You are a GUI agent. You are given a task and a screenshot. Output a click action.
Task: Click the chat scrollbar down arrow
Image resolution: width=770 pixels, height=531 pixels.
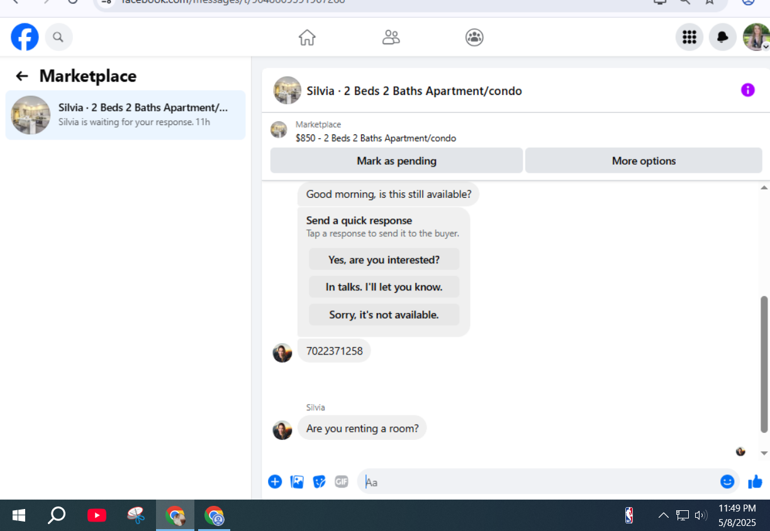(x=764, y=453)
